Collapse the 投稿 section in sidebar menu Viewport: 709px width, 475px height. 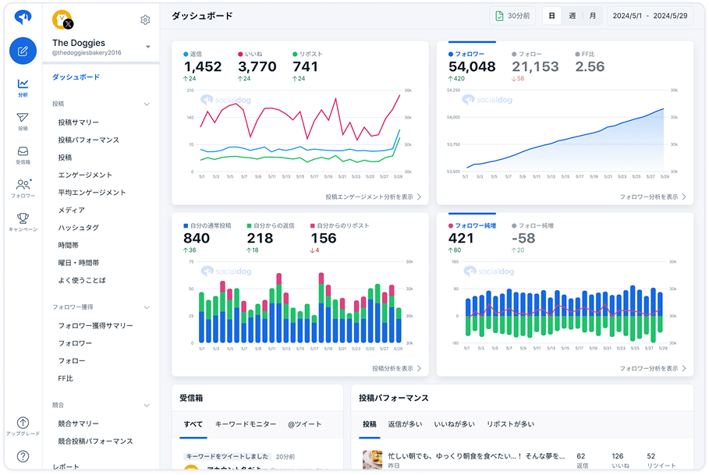pos(146,103)
